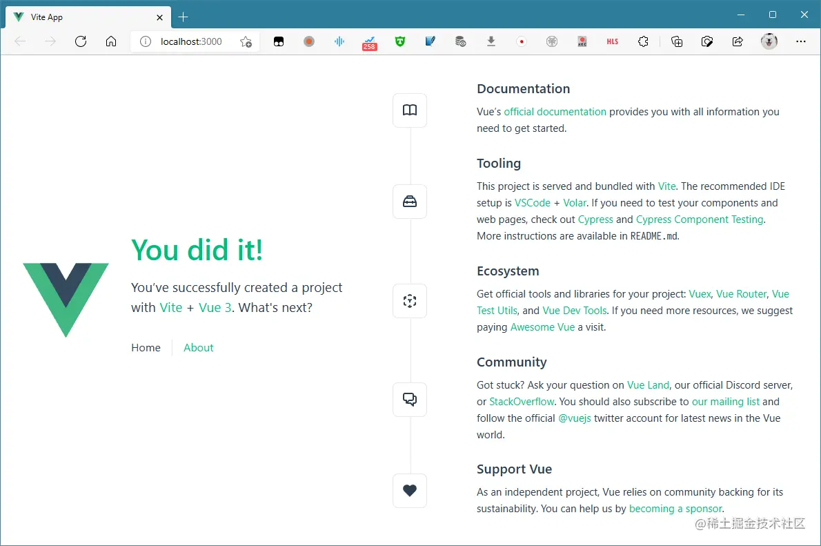Open the Vite link under You did it!
Screen dimensions: 821x546
coord(170,307)
